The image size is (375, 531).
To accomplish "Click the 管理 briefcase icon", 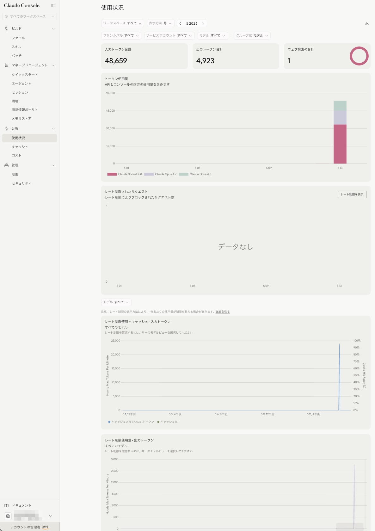I will click(x=6, y=165).
